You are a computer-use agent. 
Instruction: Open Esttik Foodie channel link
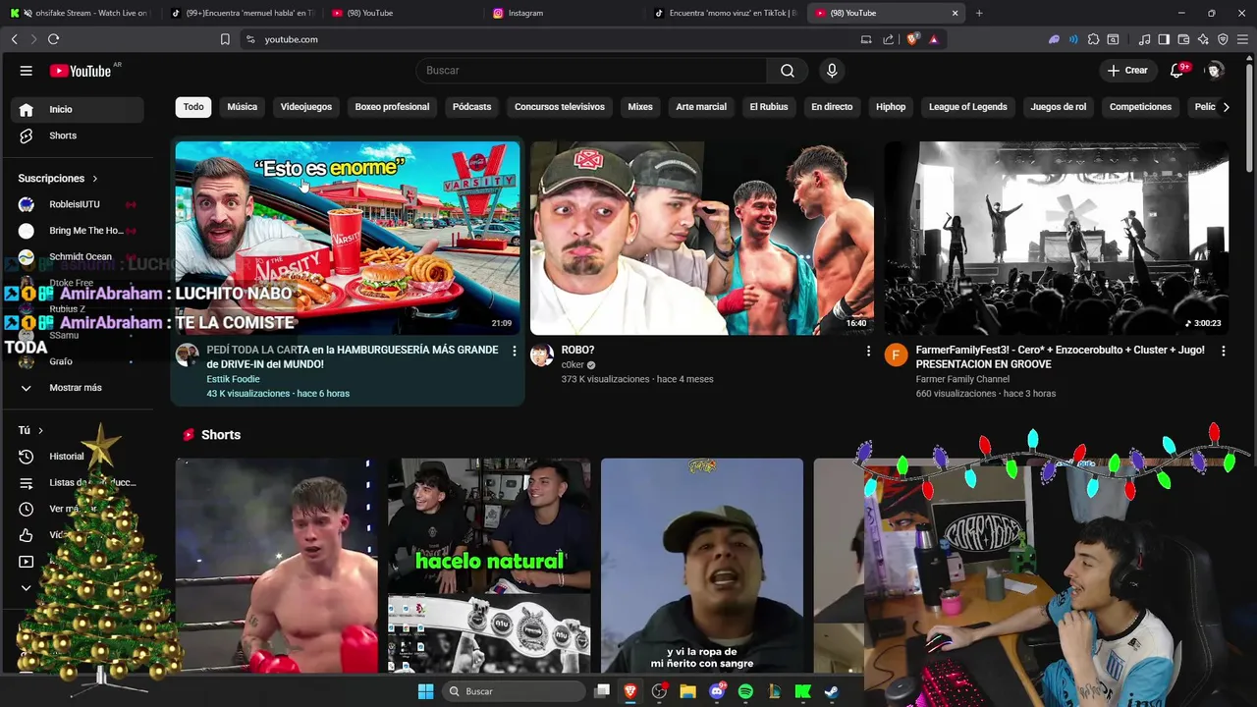233,379
